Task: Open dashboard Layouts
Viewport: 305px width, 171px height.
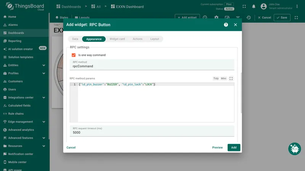Action: point(82,17)
